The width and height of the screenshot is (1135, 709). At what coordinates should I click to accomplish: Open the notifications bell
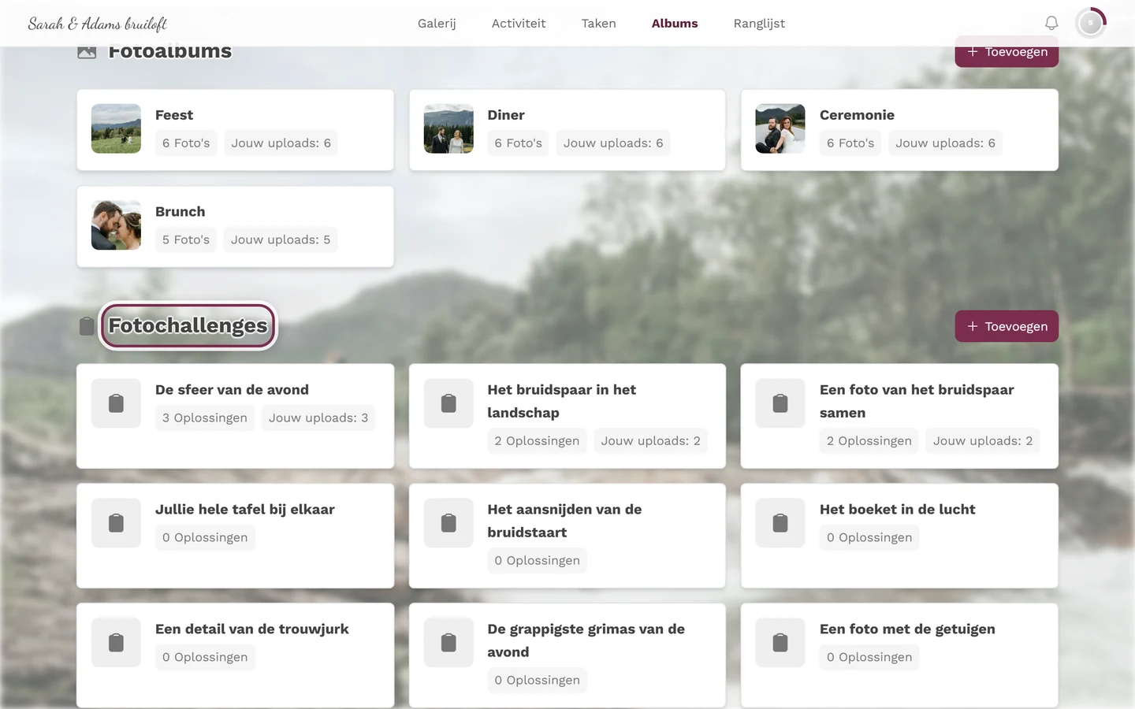tap(1051, 24)
